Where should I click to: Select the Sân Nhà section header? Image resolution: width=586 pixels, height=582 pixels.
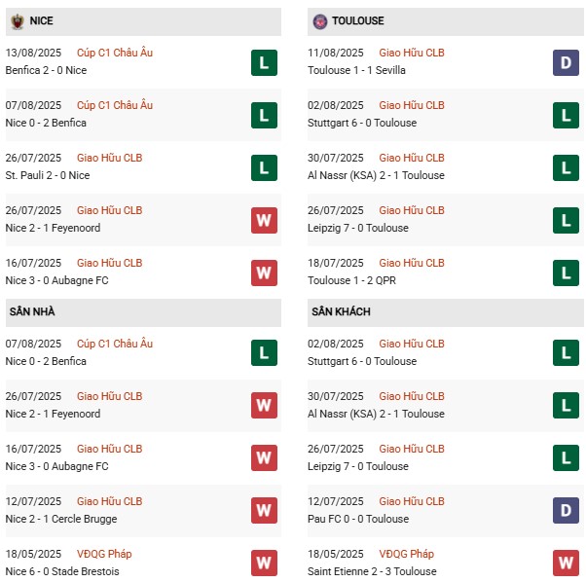point(33,311)
